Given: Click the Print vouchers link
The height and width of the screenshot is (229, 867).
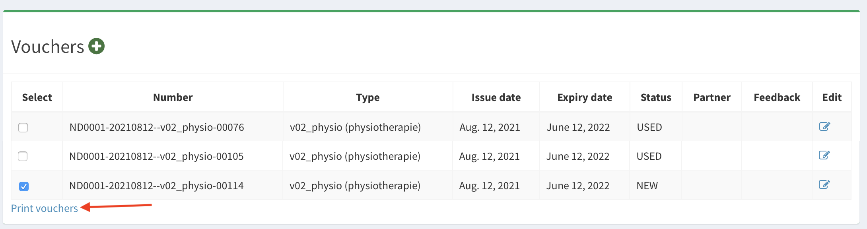Looking at the screenshot, I should pyautogui.click(x=45, y=208).
